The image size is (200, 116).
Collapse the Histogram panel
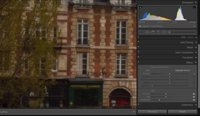tap(195, 2)
